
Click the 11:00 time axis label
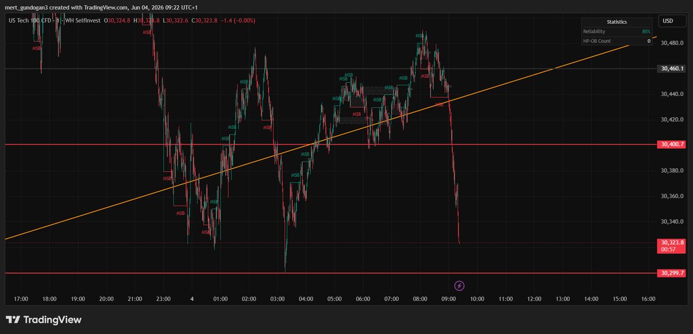pos(505,299)
